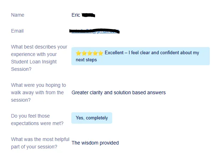Click the first yellow star in rating
This screenshot has width=224, height=158.
[x=78, y=53]
